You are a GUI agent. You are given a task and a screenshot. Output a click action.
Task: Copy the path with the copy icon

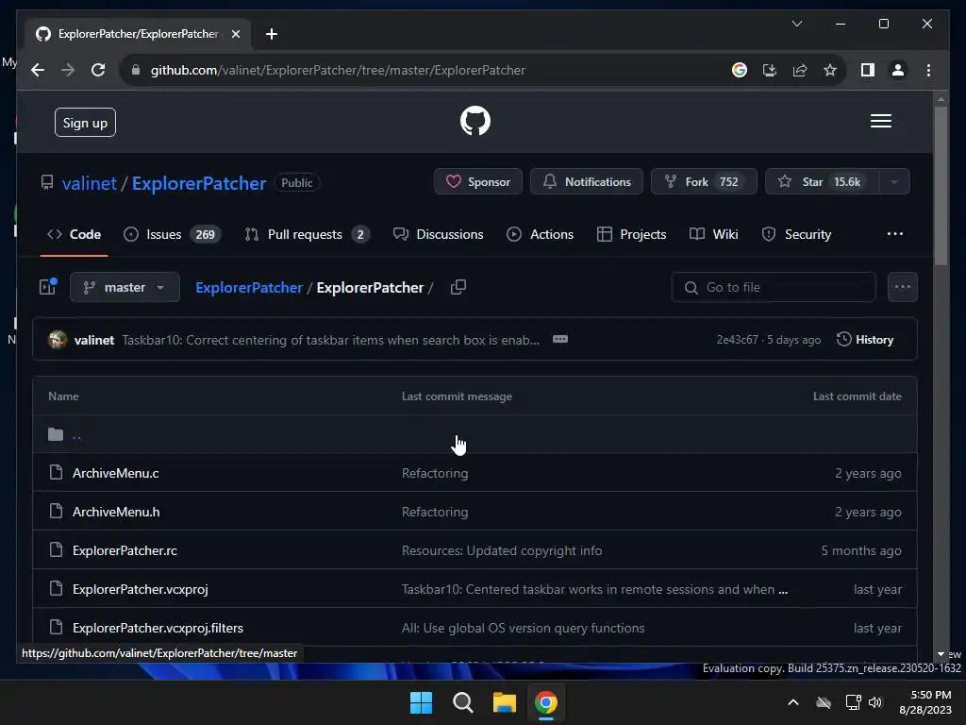458,287
